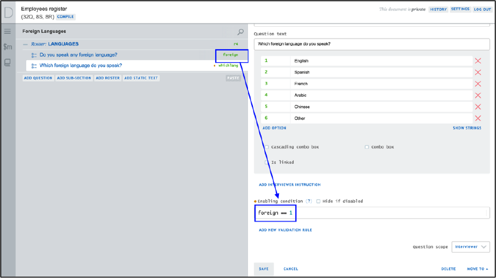Open Settings in the top bar
Viewport: 496px width, 278px height.
460,10
